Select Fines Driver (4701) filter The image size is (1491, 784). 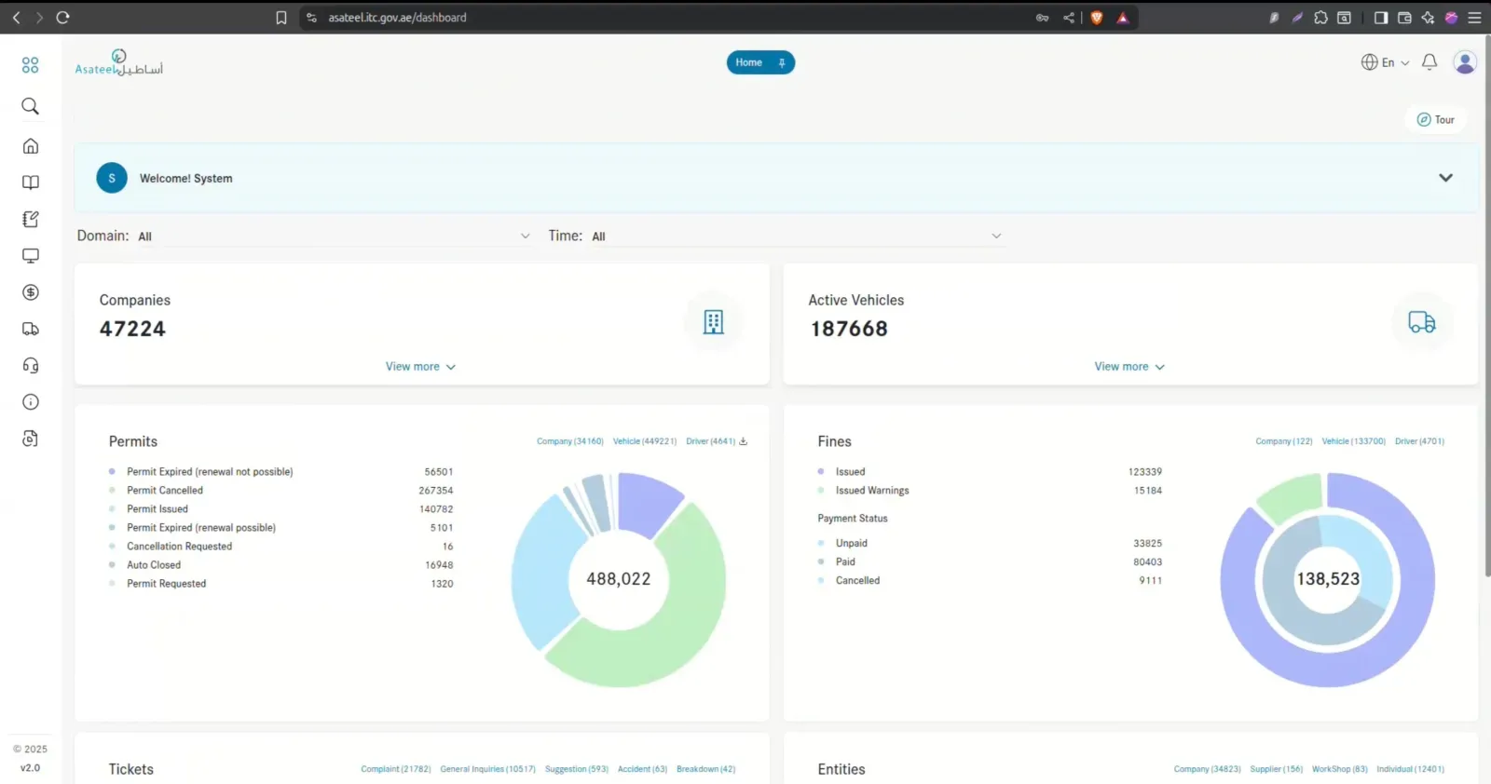[x=1419, y=441]
